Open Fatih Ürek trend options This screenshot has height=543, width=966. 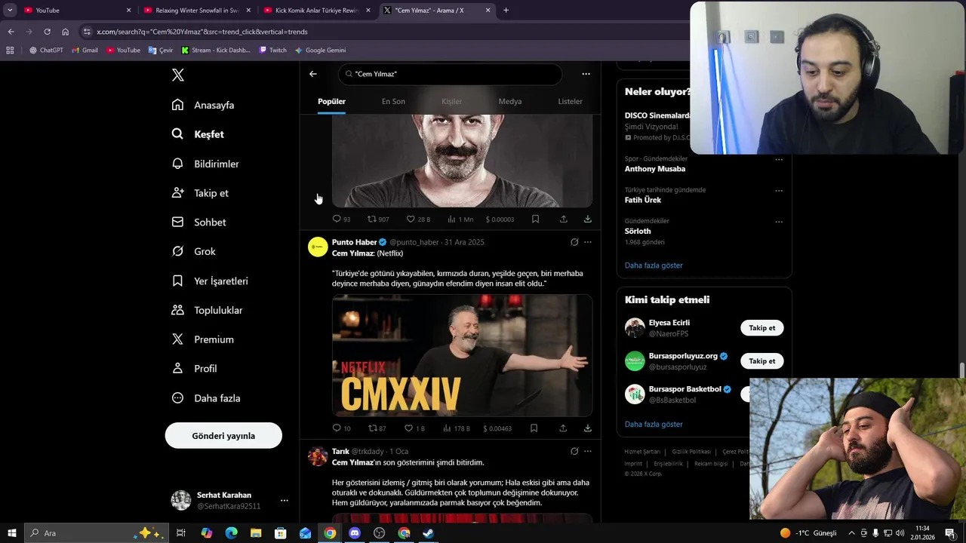point(779,191)
